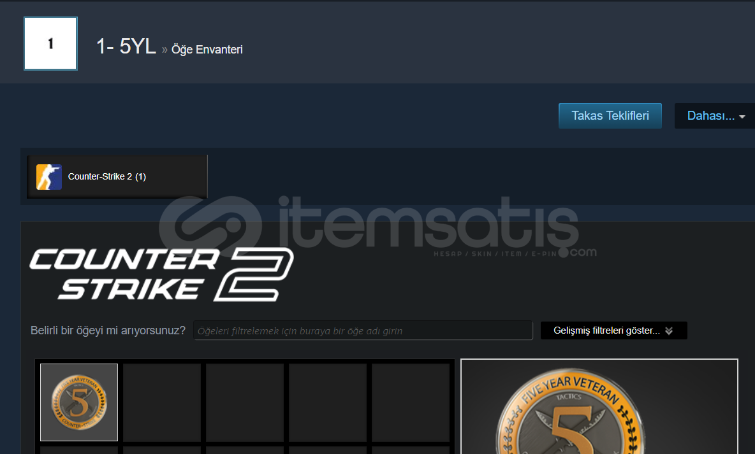Click the profile avatar showing number 1
The height and width of the screenshot is (454, 755).
[x=50, y=44]
